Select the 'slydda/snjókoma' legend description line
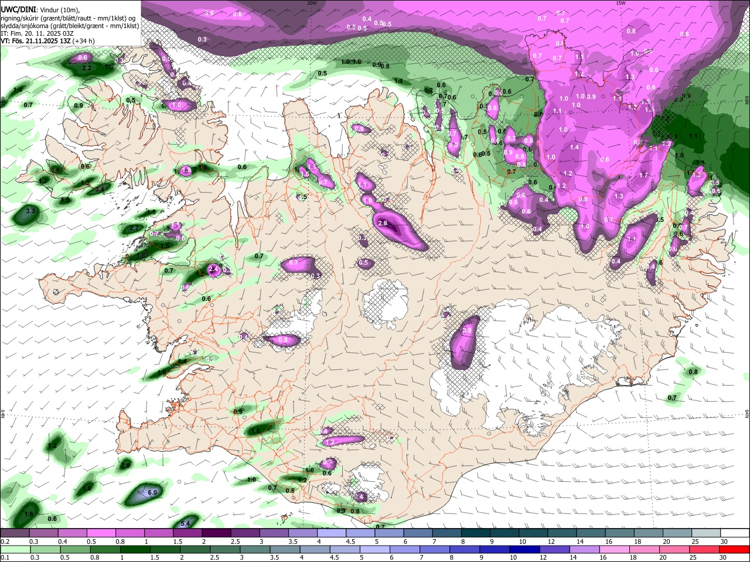The width and height of the screenshot is (750, 562). (x=70, y=26)
